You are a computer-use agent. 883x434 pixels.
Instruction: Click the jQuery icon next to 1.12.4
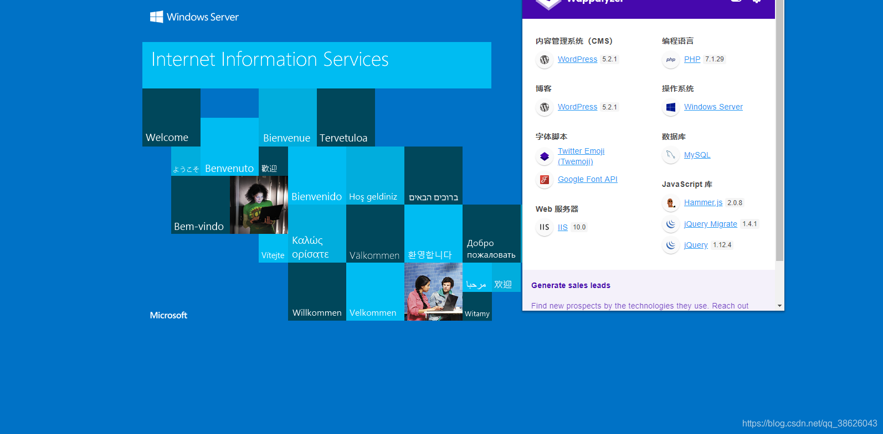(671, 245)
